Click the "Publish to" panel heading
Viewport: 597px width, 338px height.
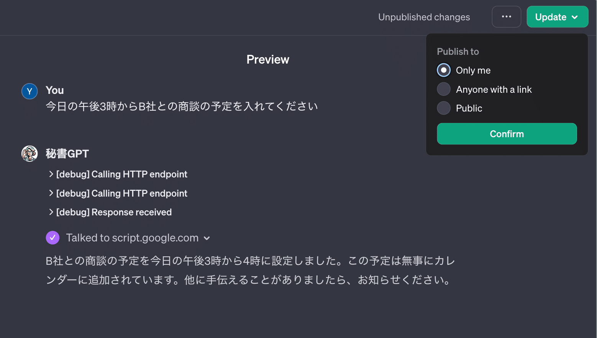click(x=458, y=52)
